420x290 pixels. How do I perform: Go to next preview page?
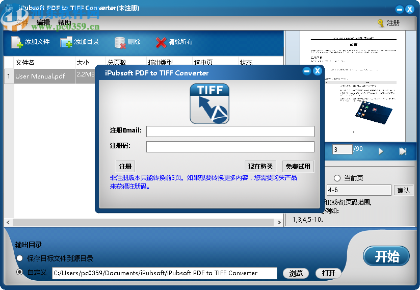(381, 151)
